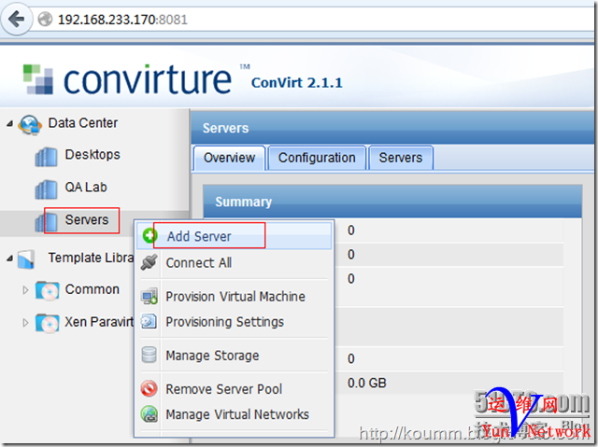Viewport: 598px width, 447px height.
Task: Select Common label in the tree
Action: tap(92, 289)
